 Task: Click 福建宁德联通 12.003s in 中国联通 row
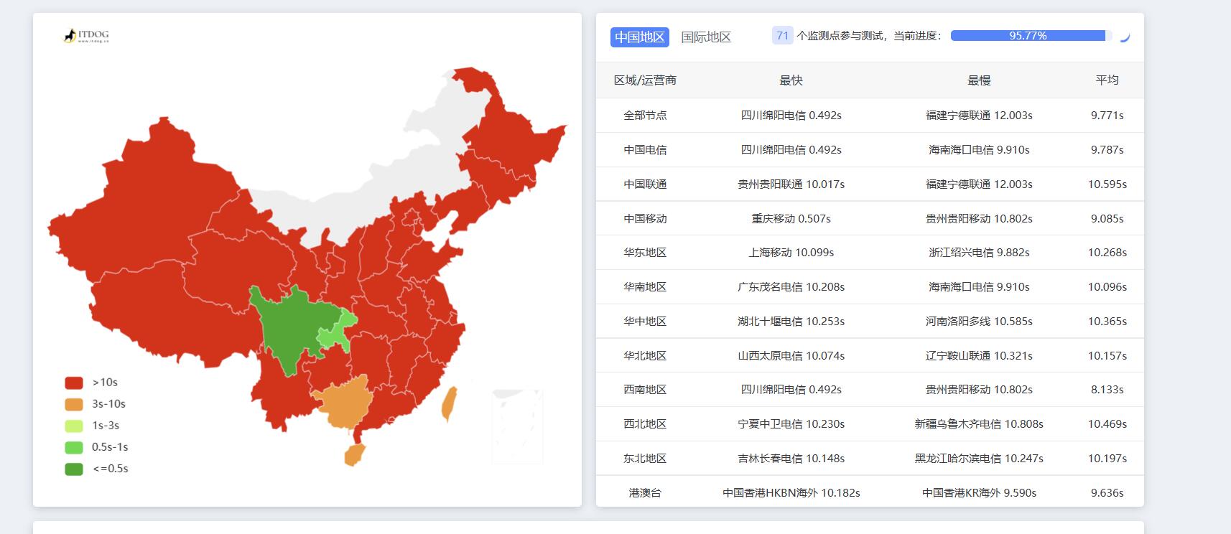click(978, 184)
